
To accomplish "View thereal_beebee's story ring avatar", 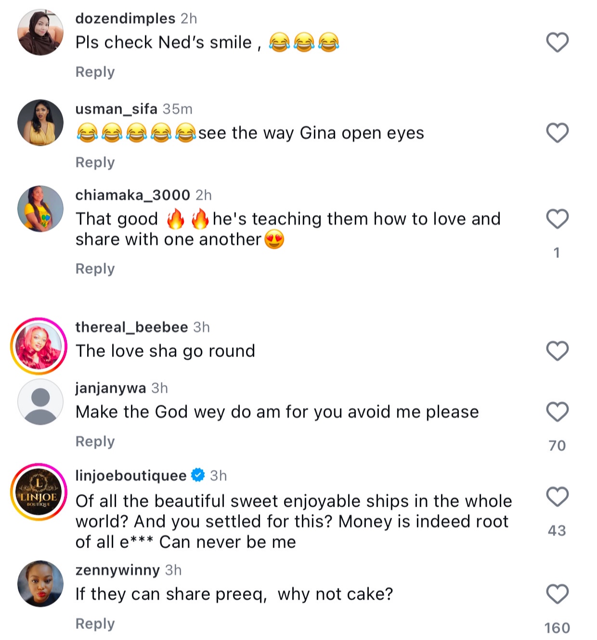I will pos(39,346).
